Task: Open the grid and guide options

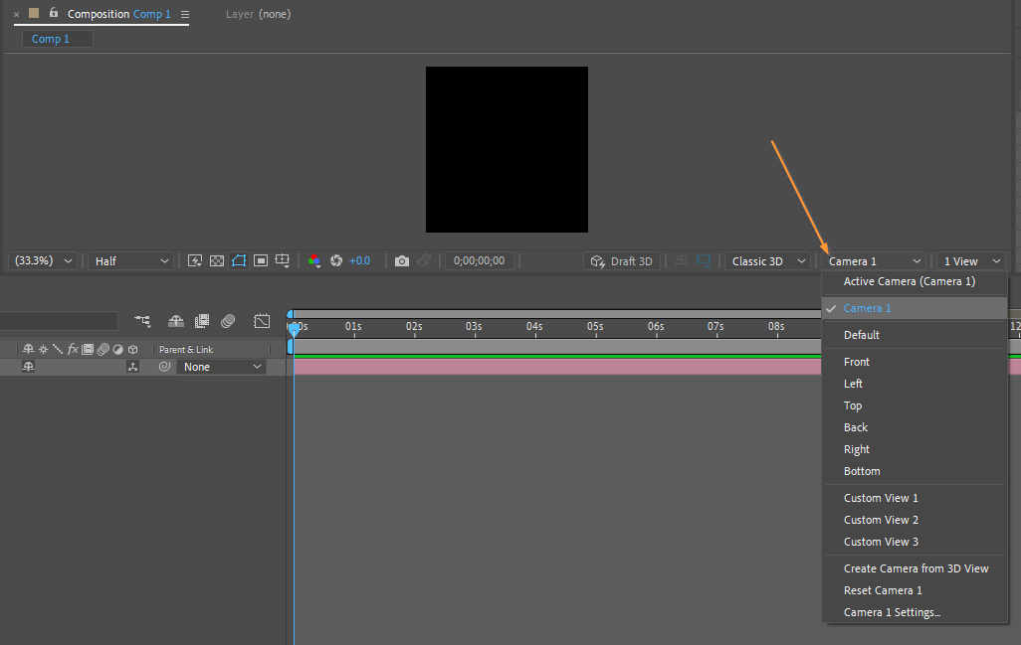Action: click(282, 260)
